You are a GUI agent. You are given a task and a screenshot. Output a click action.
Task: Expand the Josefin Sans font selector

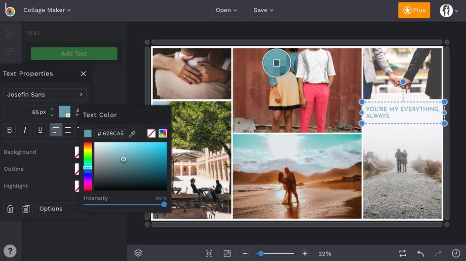(45, 94)
